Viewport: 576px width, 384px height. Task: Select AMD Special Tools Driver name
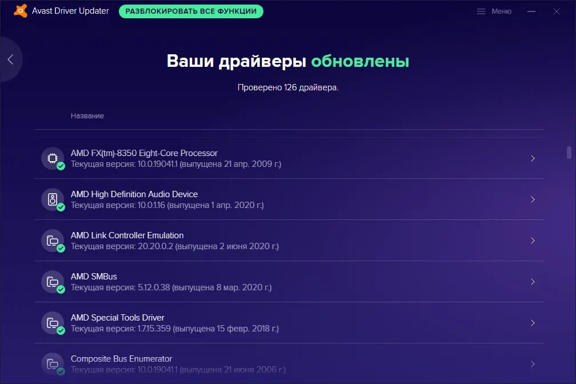click(x=118, y=318)
